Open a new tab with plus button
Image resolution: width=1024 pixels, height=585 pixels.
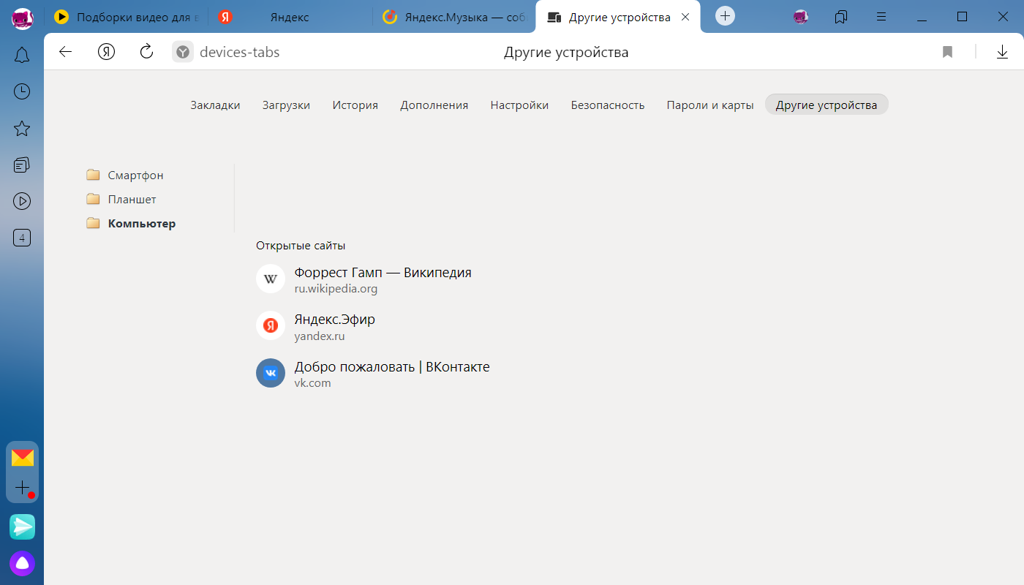coord(725,16)
